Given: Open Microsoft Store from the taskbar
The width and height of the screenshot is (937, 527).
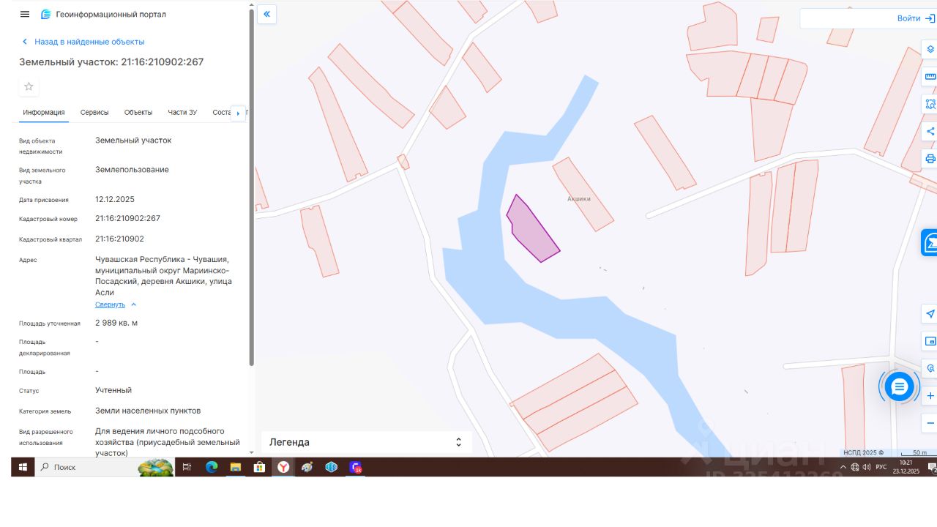Looking at the screenshot, I should pos(259,467).
